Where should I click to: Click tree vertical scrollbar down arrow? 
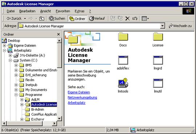[59, 118]
